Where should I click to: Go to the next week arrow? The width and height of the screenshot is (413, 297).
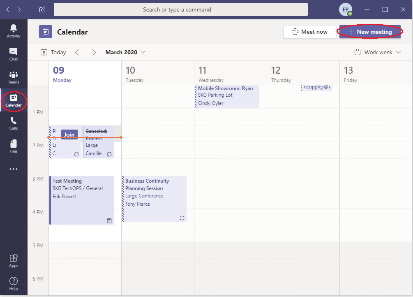click(94, 52)
